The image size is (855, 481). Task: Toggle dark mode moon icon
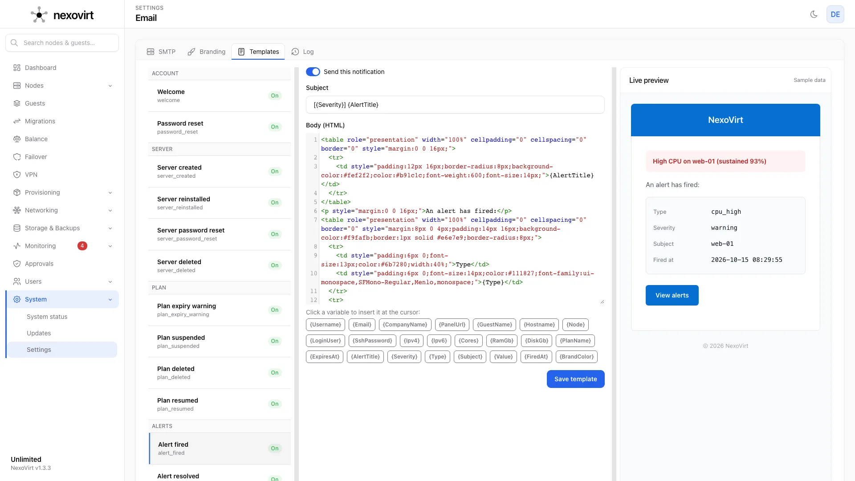click(814, 14)
